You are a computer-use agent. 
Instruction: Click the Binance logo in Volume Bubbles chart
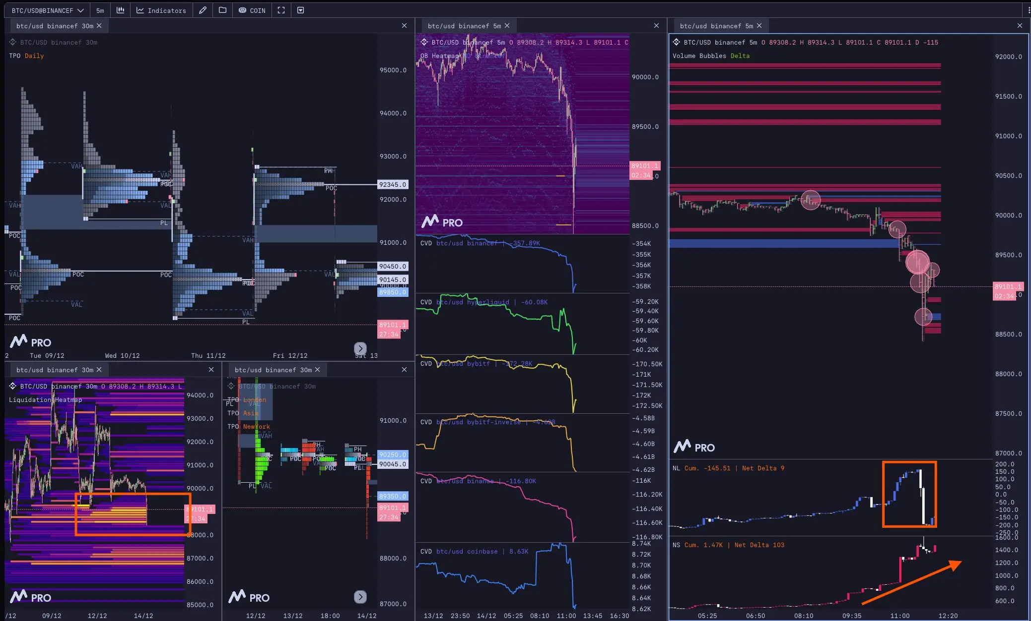[x=676, y=43]
